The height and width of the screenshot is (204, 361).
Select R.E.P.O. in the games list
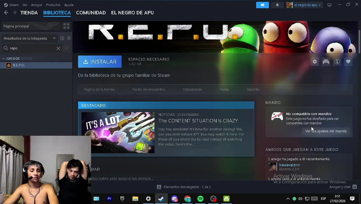[36, 65]
